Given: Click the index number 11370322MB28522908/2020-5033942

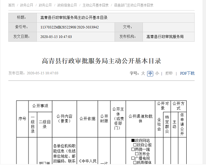Looking at the screenshot, I should click(70, 27).
